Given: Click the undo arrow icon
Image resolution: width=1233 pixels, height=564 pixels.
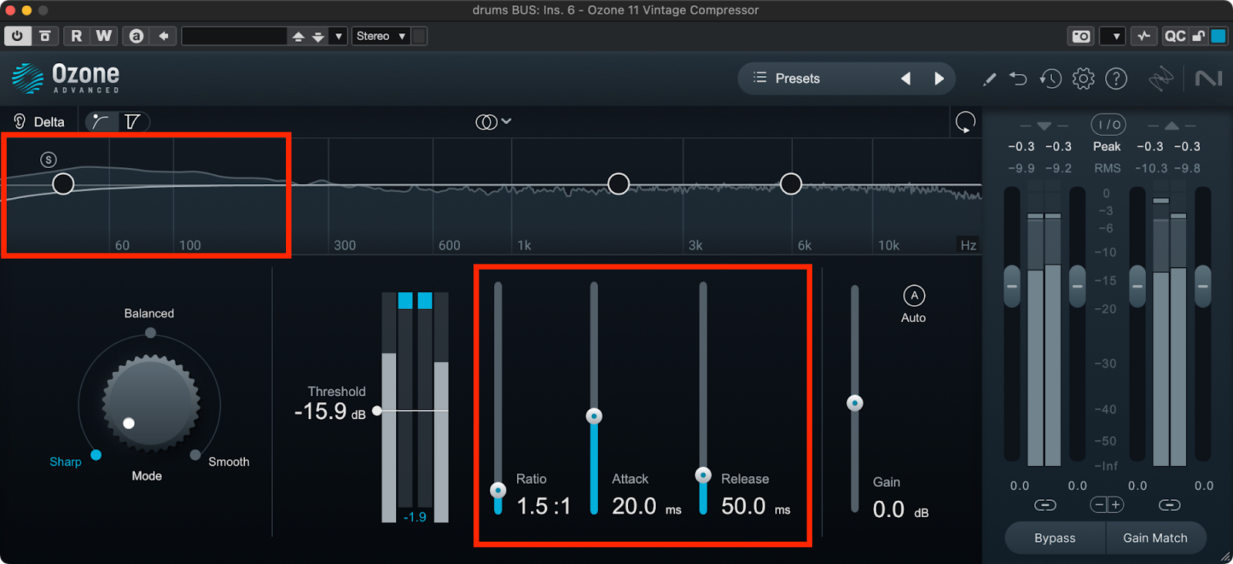Looking at the screenshot, I should click(x=1018, y=79).
